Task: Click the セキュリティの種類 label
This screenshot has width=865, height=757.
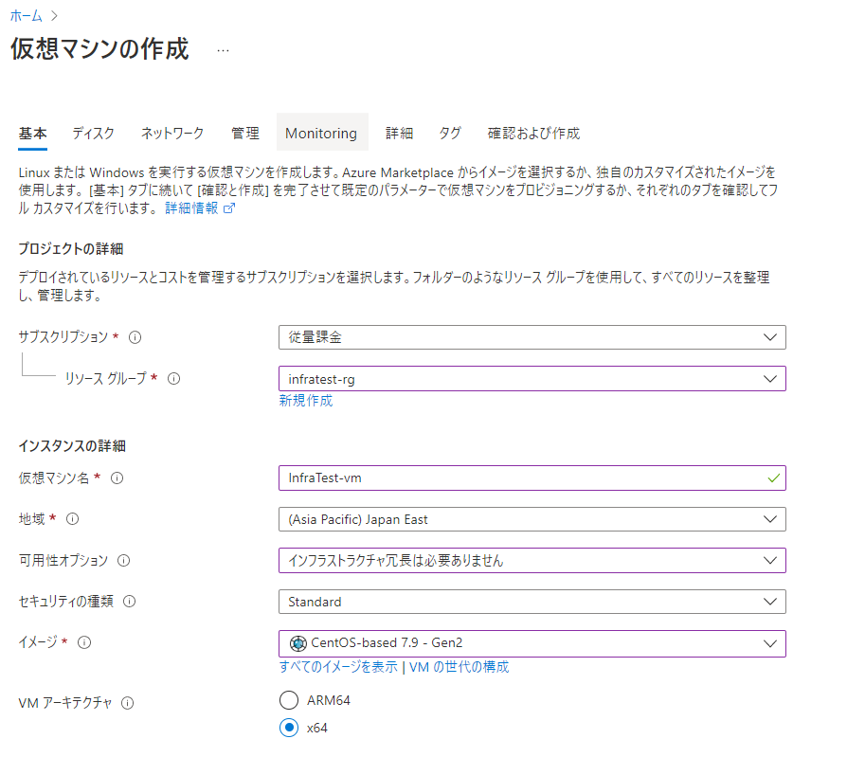Action: 65,602
